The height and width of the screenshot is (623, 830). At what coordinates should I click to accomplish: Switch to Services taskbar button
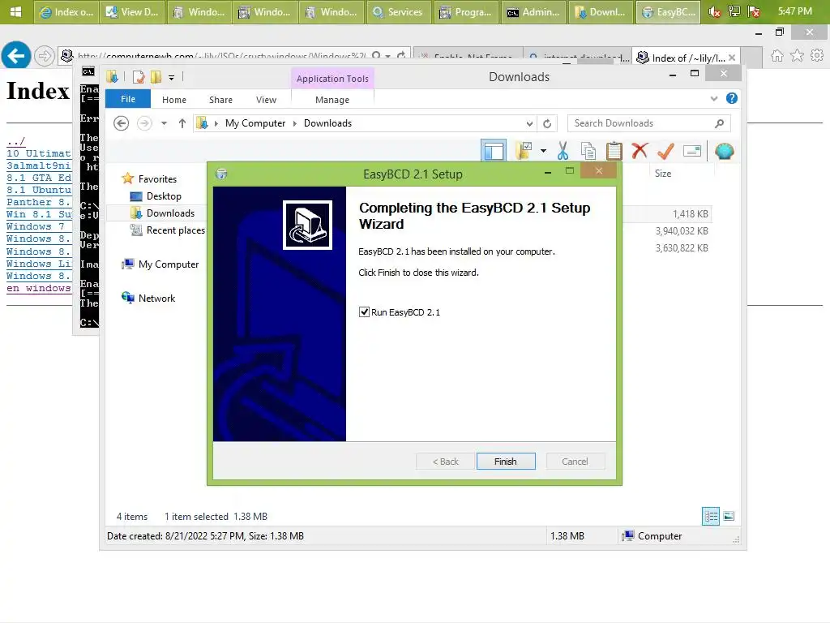coord(398,11)
